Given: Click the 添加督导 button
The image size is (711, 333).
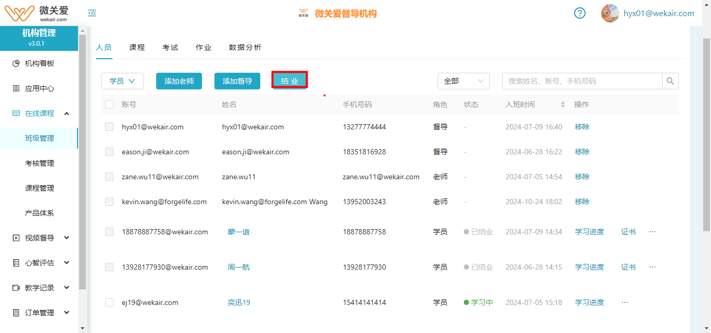Looking at the screenshot, I should (237, 81).
